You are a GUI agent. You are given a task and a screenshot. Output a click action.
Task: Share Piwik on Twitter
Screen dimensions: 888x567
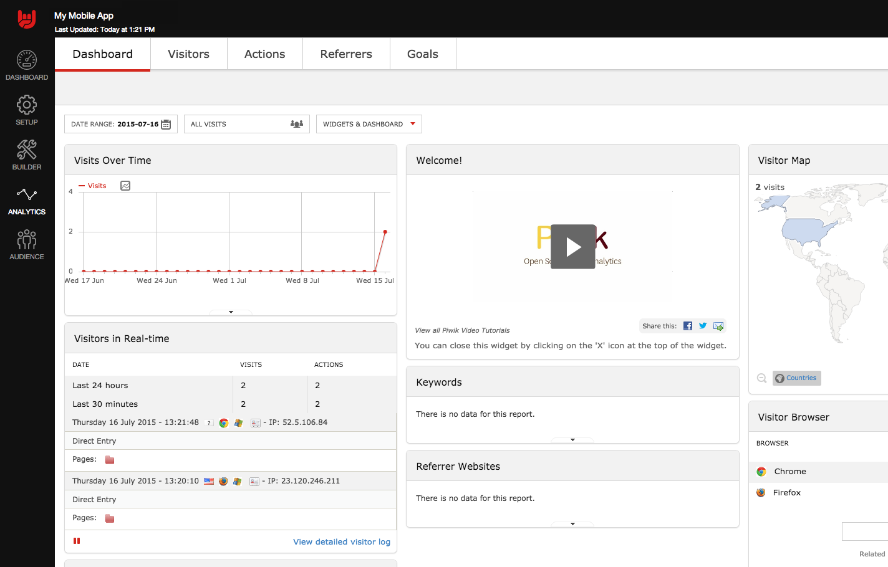click(x=703, y=326)
